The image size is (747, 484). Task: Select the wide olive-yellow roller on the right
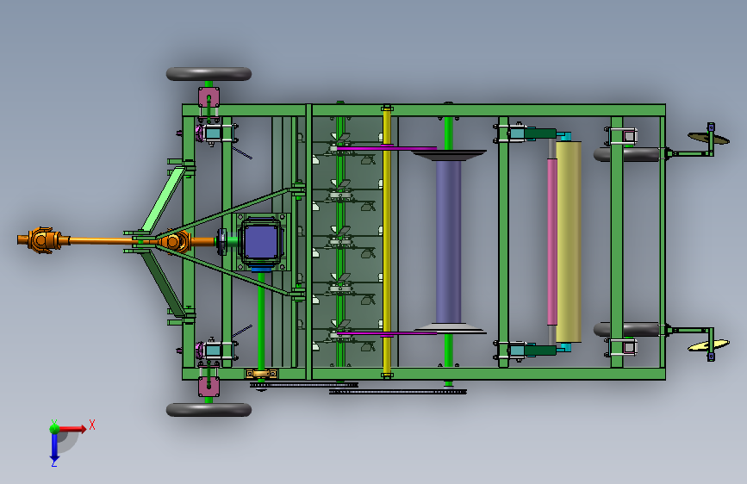[569, 242]
